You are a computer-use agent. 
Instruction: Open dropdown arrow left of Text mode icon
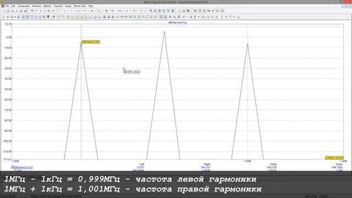[15, 17]
